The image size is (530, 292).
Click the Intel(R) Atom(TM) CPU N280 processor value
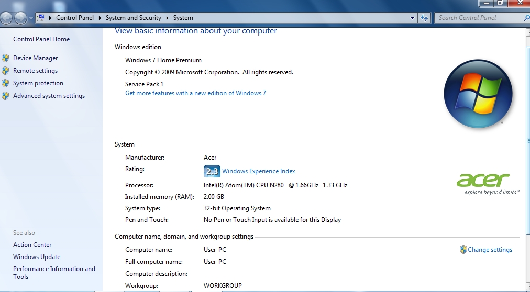click(x=275, y=185)
